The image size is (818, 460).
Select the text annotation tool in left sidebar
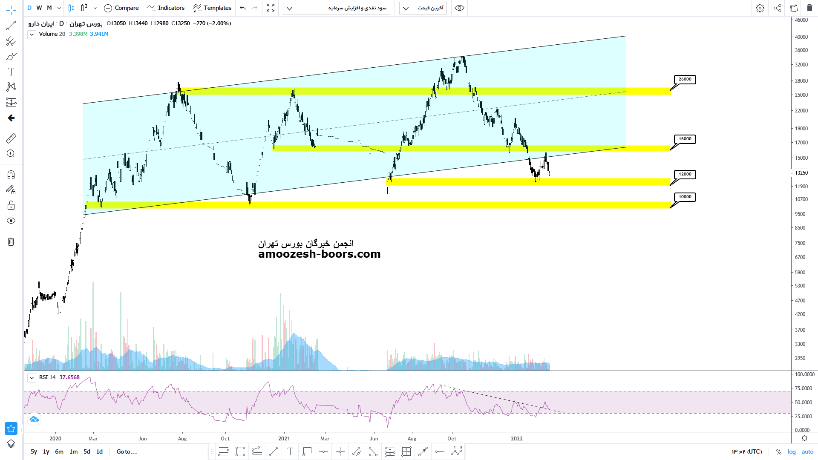[11, 72]
